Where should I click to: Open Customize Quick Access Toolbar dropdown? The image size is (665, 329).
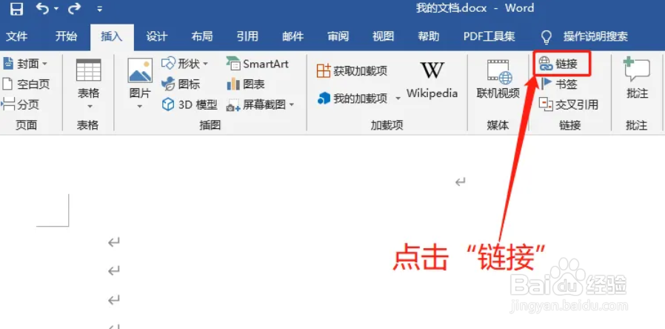pos(100,8)
